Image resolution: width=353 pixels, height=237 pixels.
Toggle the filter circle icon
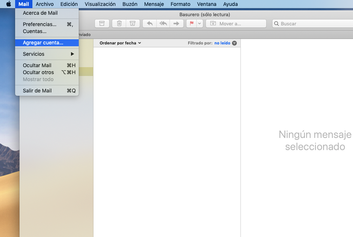[x=234, y=43]
